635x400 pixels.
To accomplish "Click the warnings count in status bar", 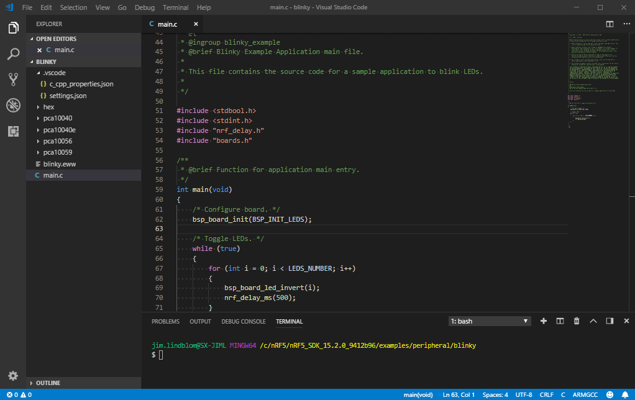I will pyautogui.click(x=26, y=395).
